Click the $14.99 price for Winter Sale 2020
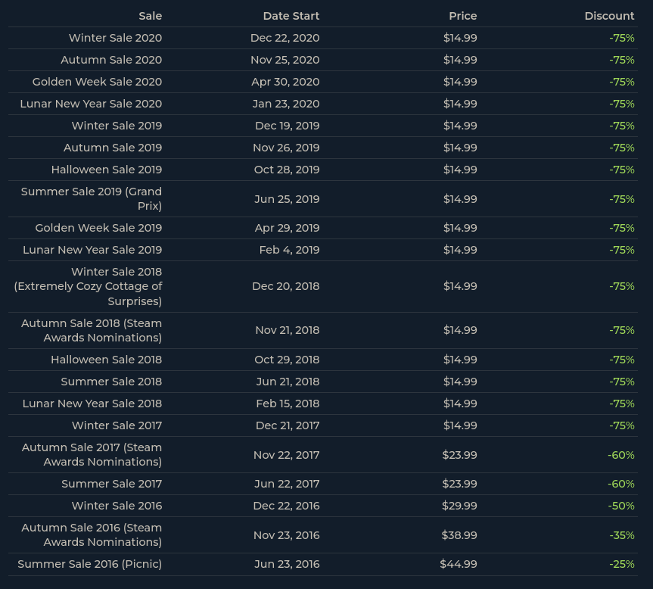 pos(460,38)
